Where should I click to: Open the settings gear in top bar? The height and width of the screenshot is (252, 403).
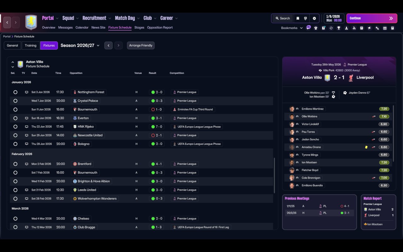tap(314, 18)
